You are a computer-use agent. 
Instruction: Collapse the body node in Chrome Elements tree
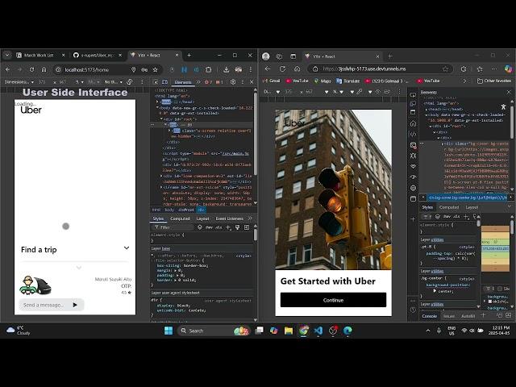point(157,107)
